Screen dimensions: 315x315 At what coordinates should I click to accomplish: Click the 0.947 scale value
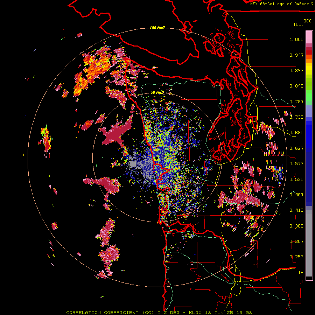click(296, 55)
